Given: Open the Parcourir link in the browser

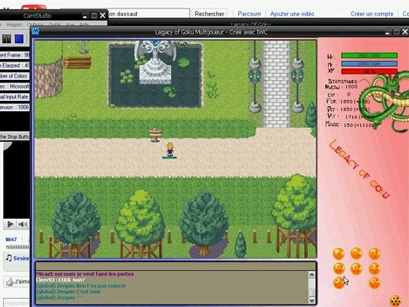Looking at the screenshot, I should coord(249,14).
